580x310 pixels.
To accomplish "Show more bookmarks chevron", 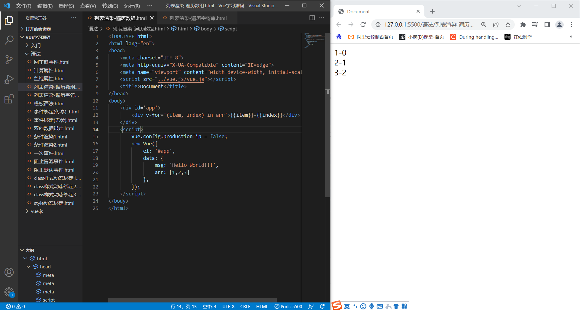I will pyautogui.click(x=571, y=37).
